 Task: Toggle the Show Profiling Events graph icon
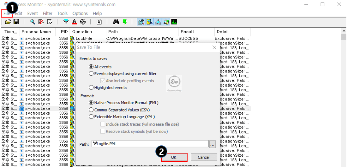174,22
